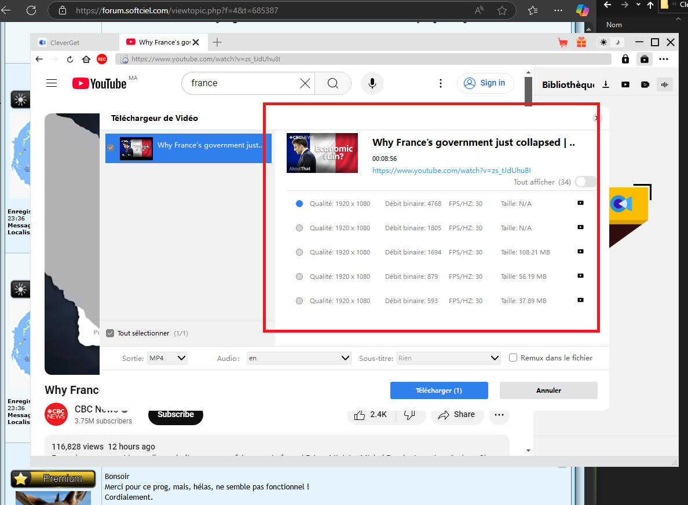Select the 108.21 MB quality option
This screenshot has height=505, width=688.
point(299,252)
